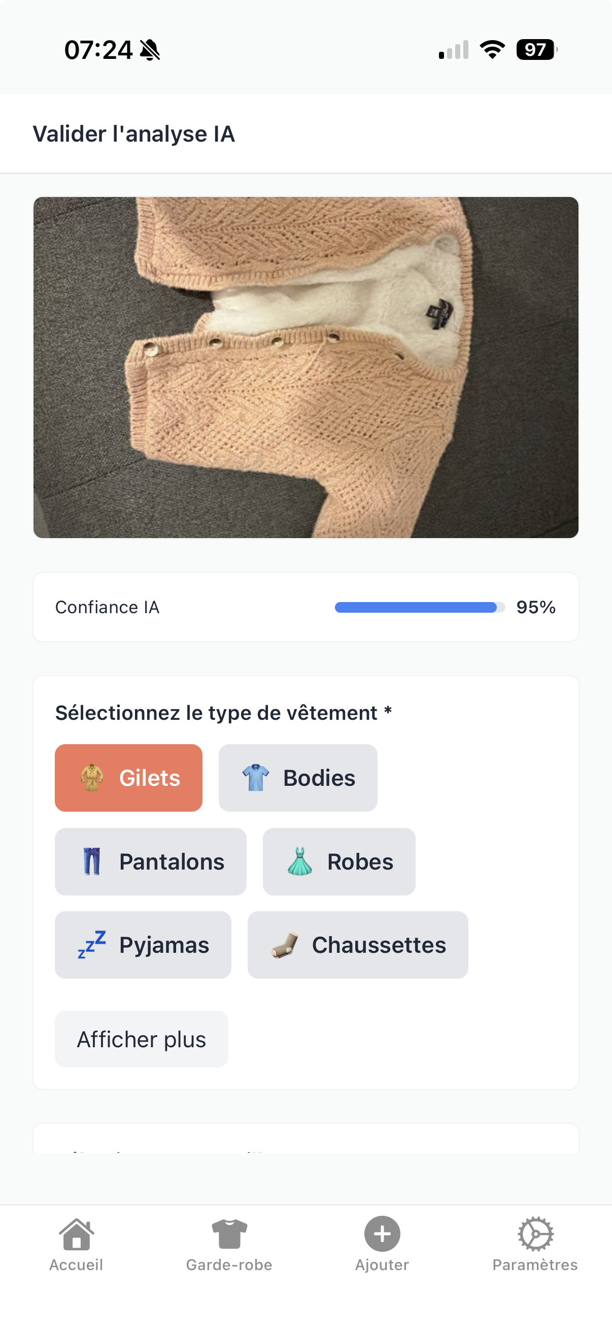Select Gilets as clothing type
The width and height of the screenshot is (612, 1331).
pos(128,777)
